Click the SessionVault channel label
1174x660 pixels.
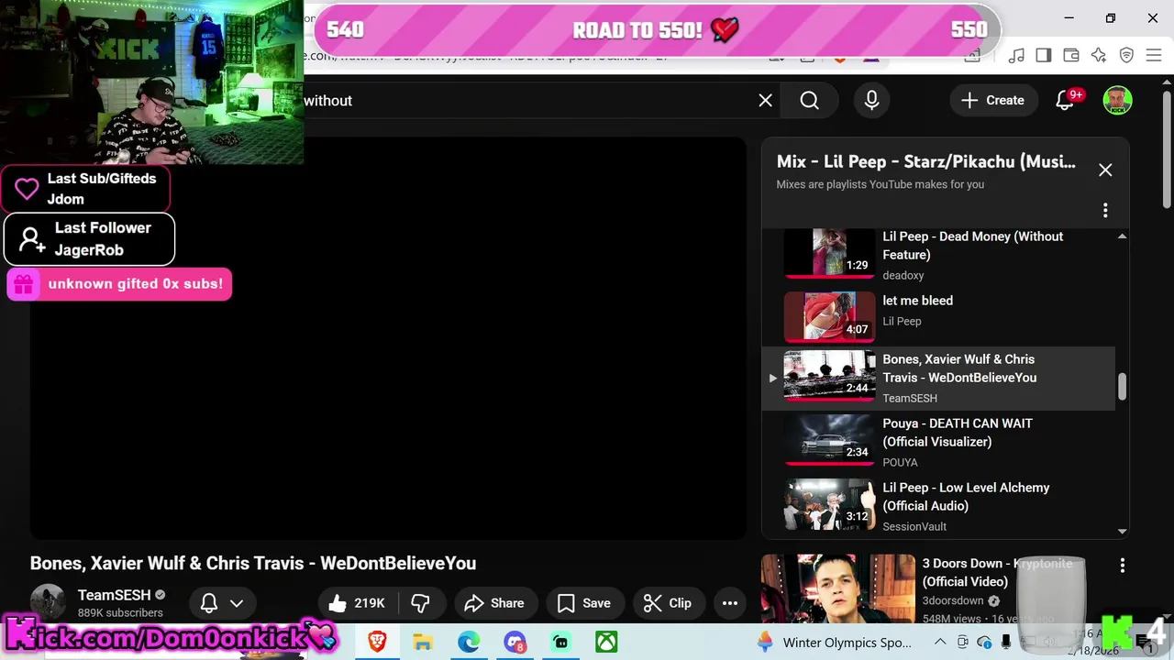(x=914, y=526)
